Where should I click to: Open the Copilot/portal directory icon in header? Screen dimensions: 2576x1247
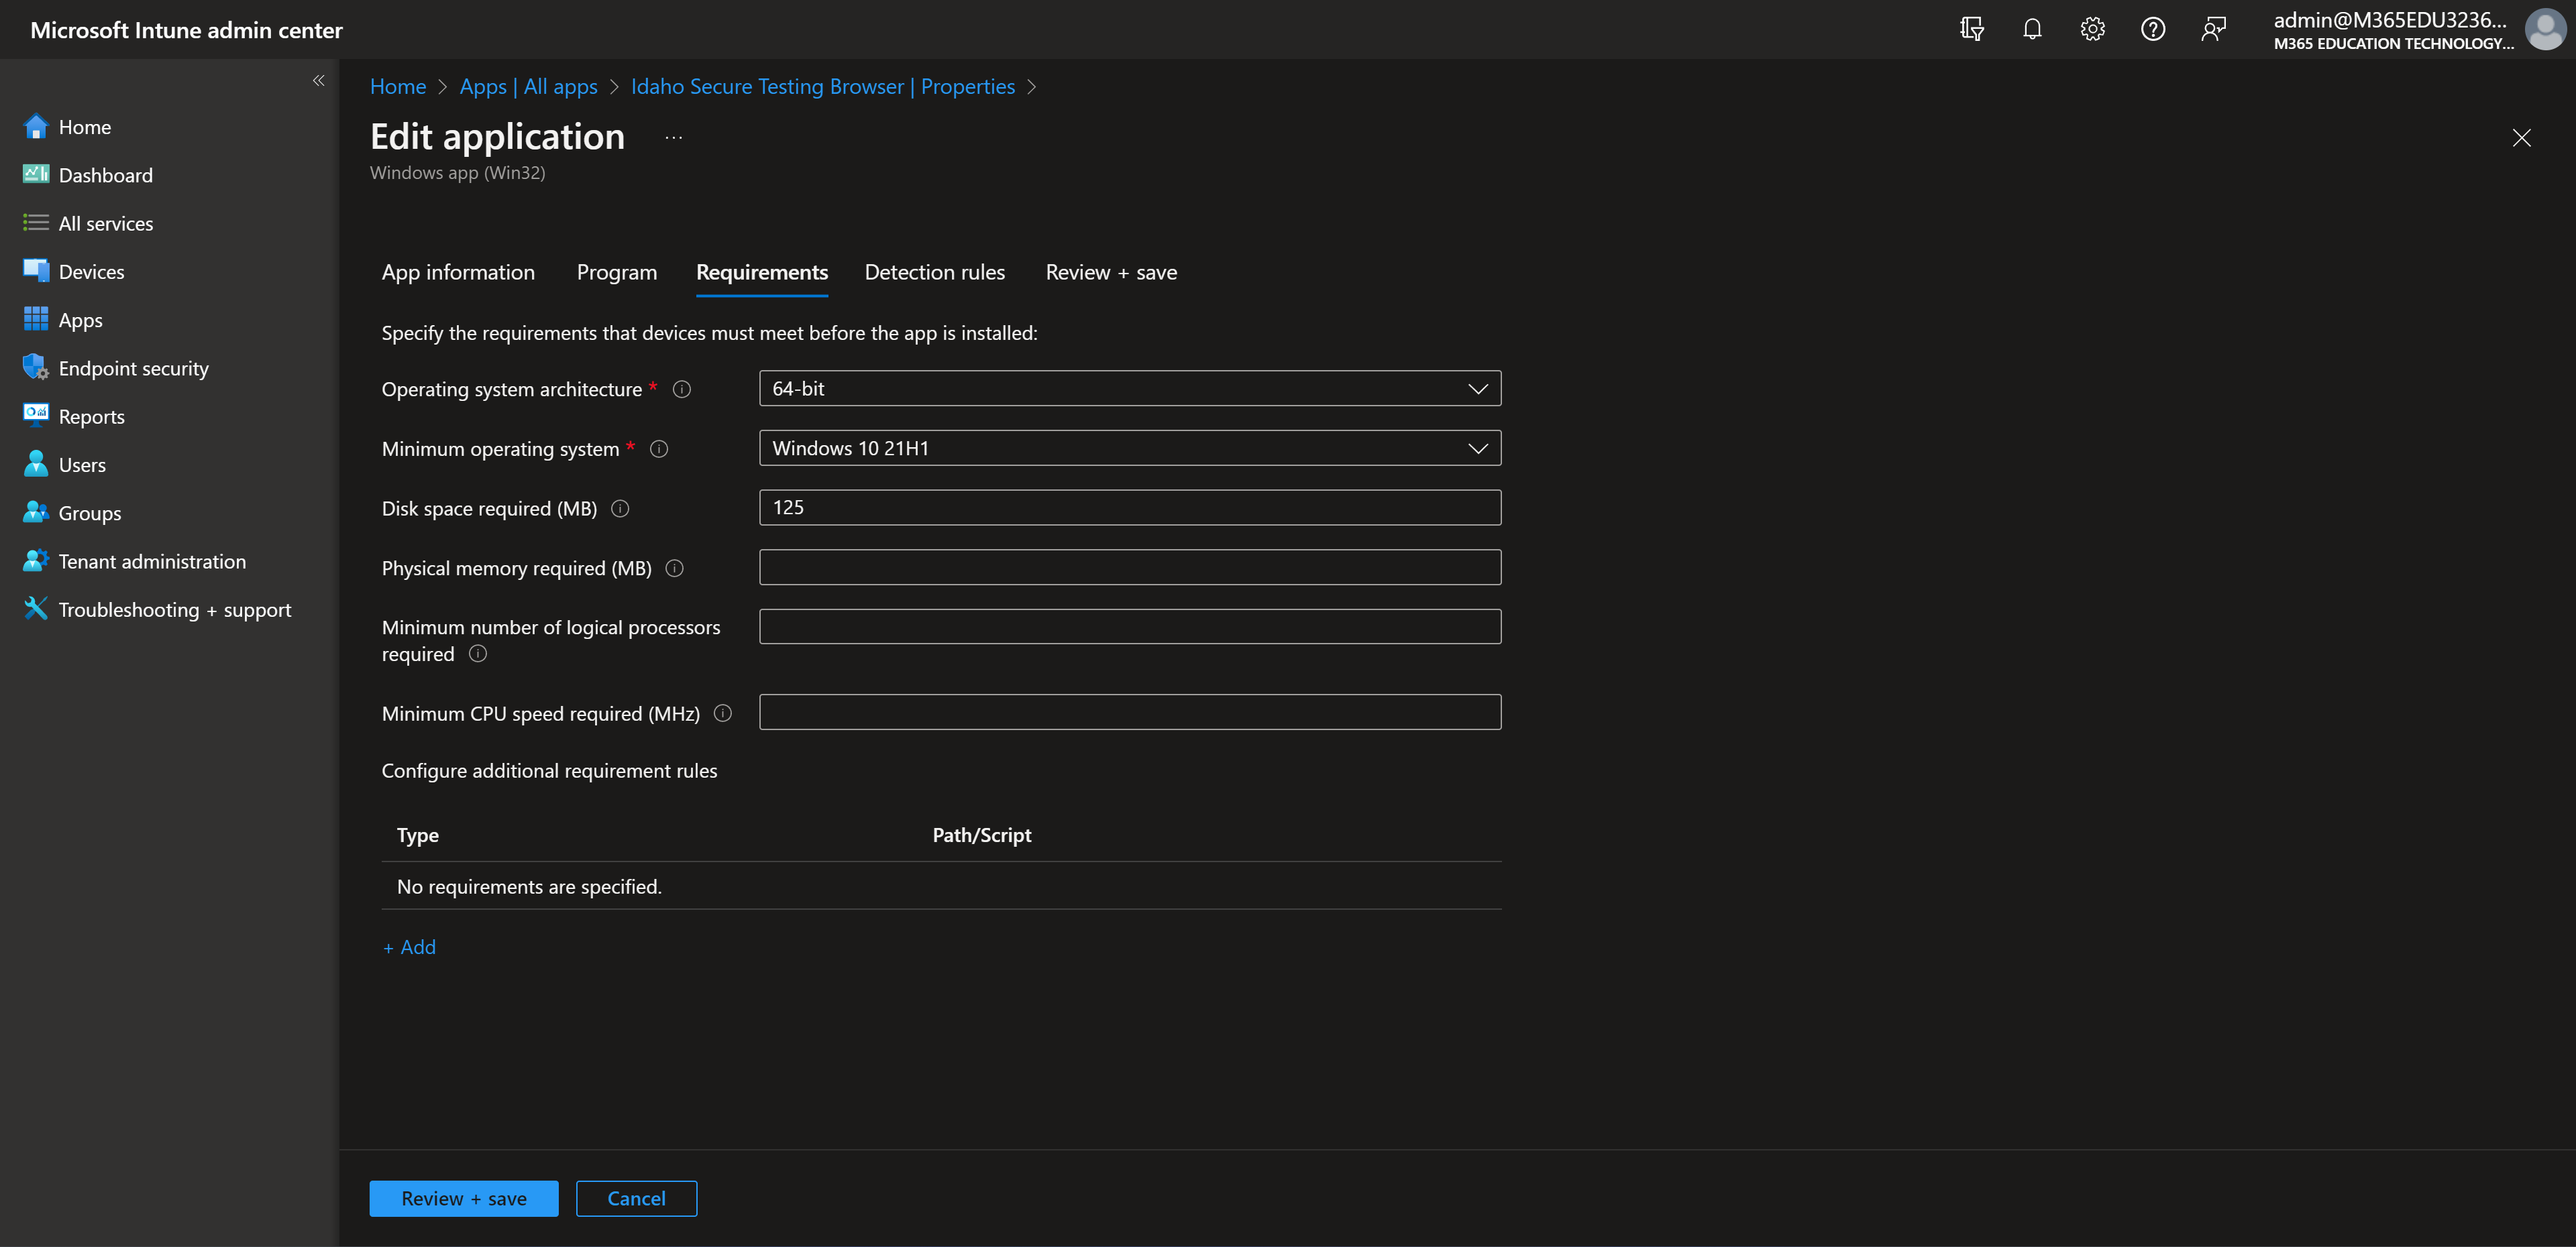click(x=1972, y=29)
